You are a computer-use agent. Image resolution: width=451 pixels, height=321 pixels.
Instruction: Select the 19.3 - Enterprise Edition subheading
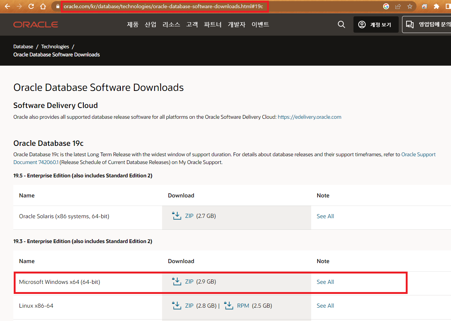click(83, 241)
